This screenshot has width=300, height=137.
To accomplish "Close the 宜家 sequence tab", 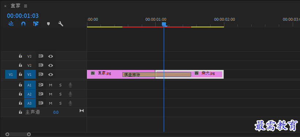I will click(5, 6).
